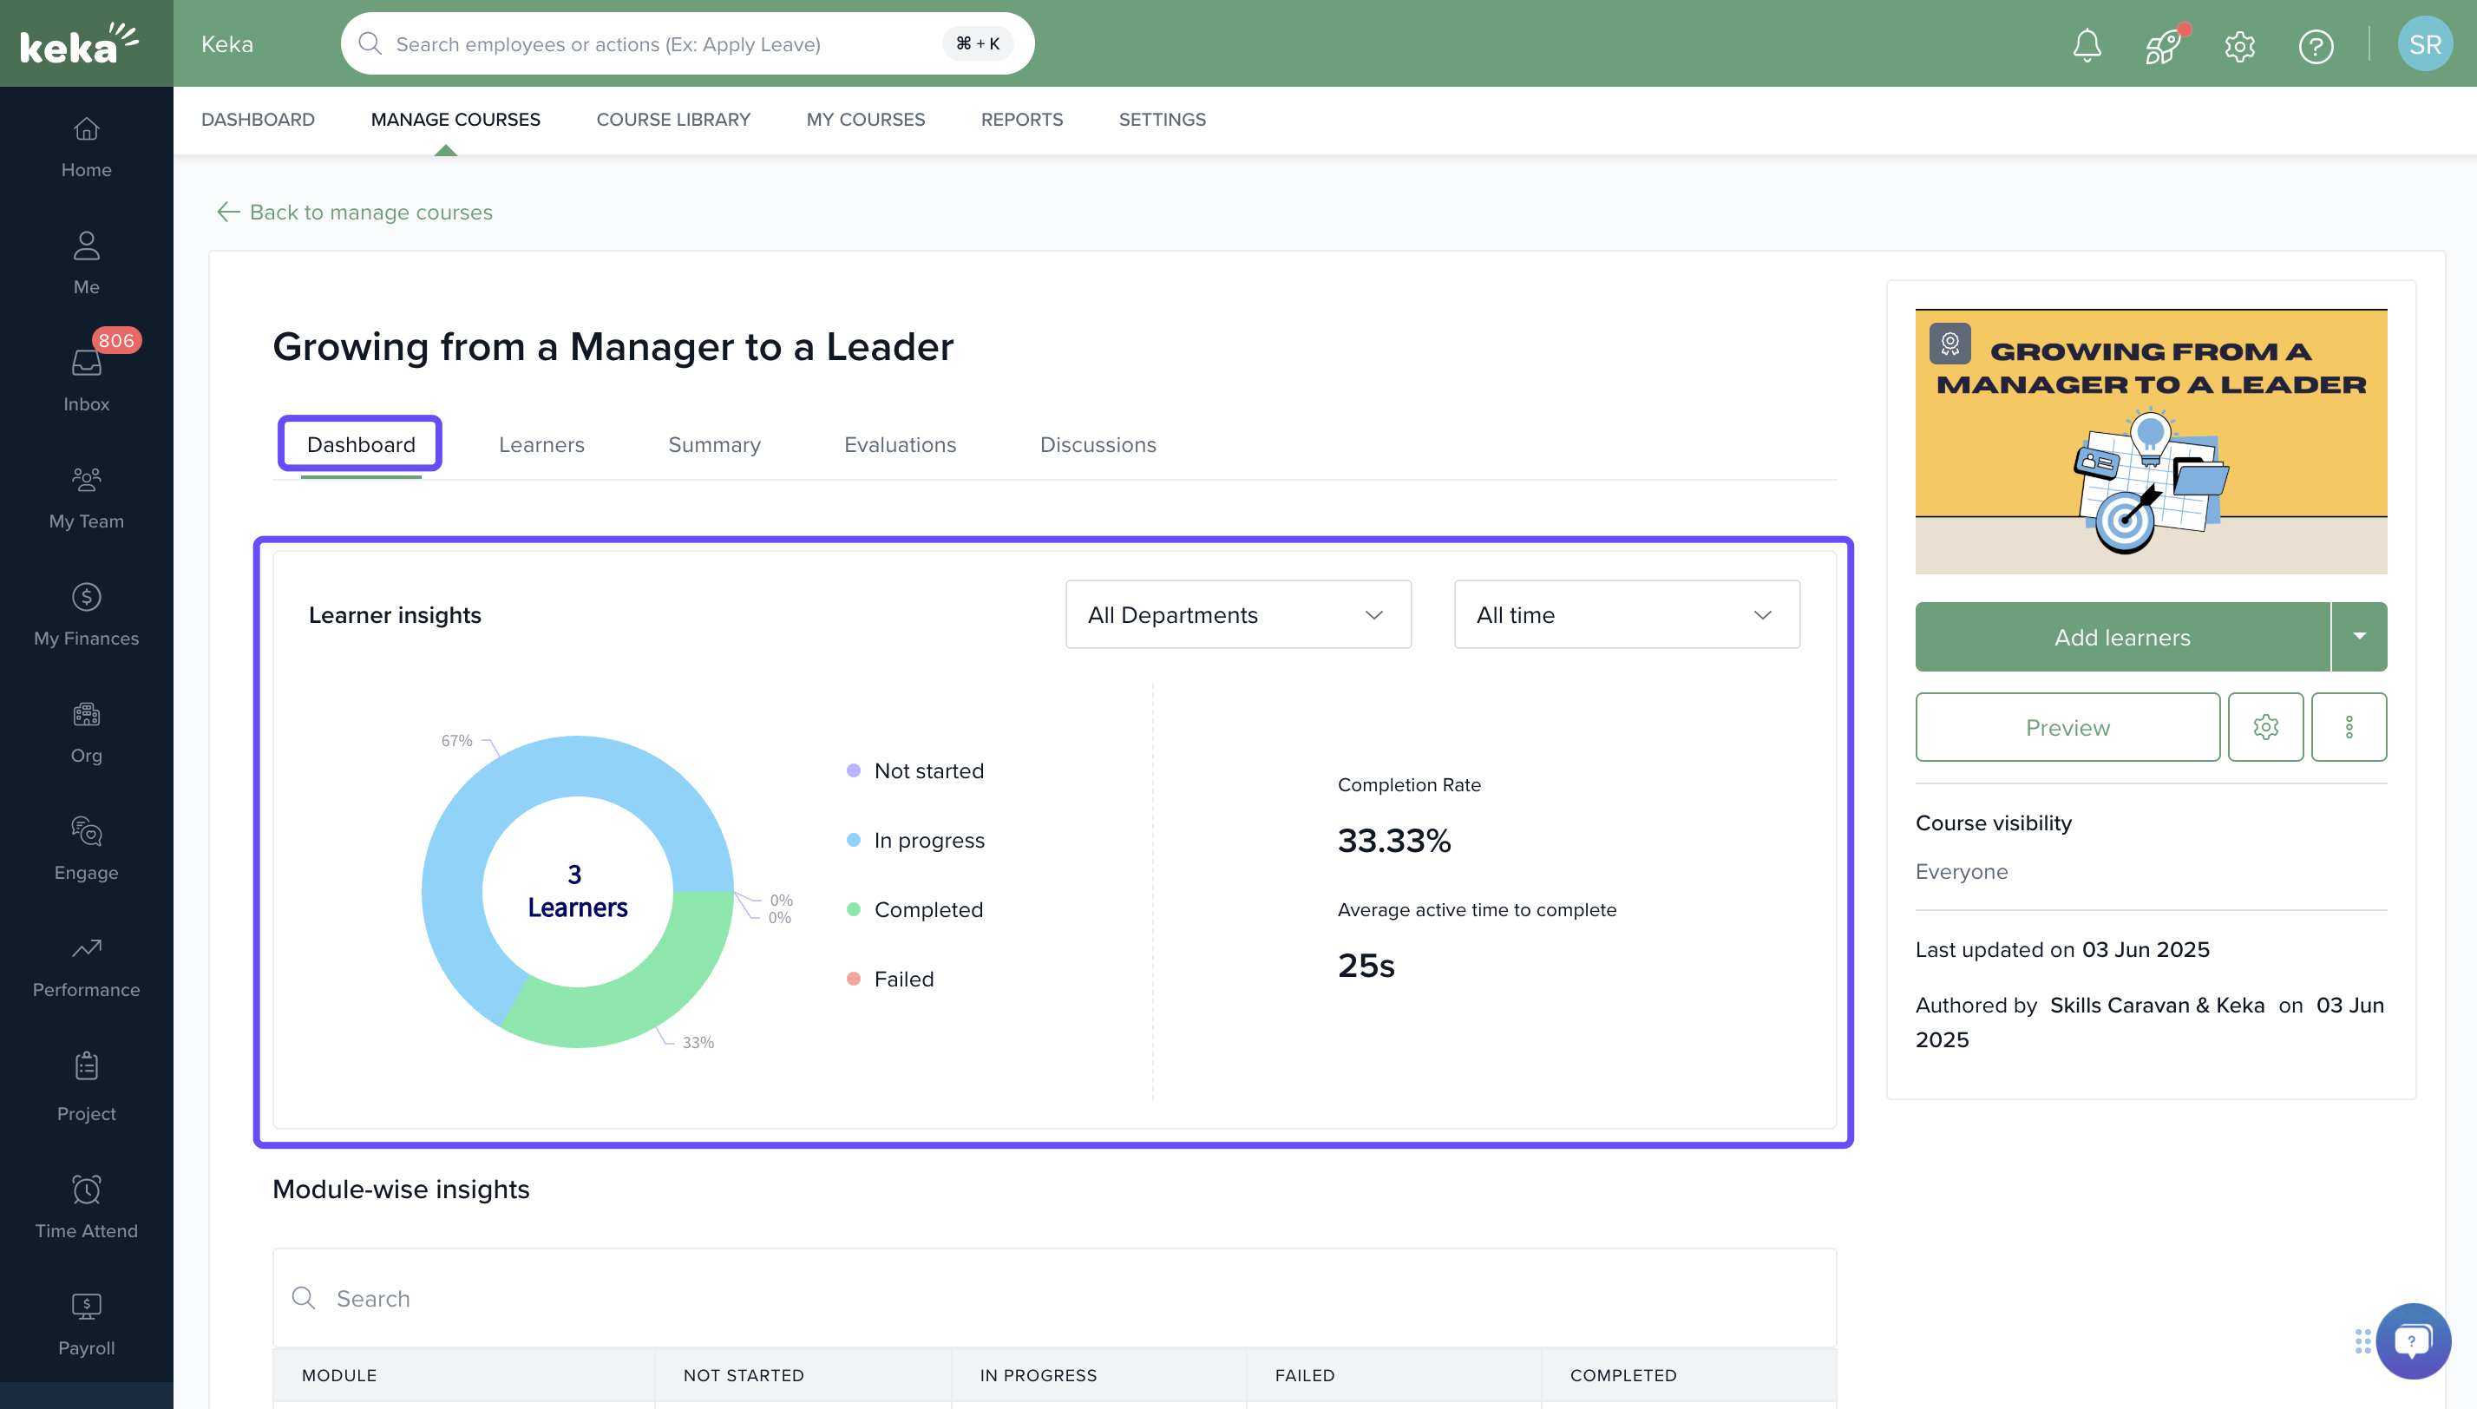
Task: Click the rocket what's new icon
Action: (x=2163, y=45)
